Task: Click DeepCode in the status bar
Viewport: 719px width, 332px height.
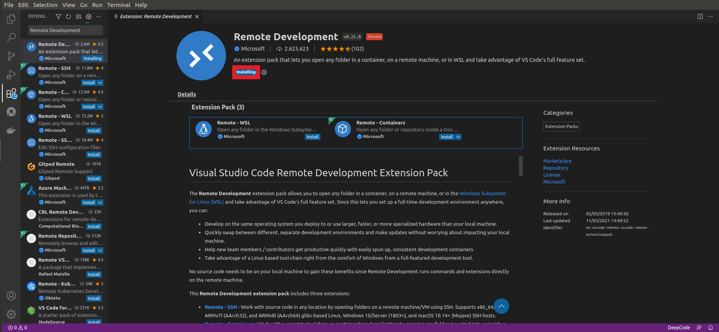Action: click(x=679, y=328)
